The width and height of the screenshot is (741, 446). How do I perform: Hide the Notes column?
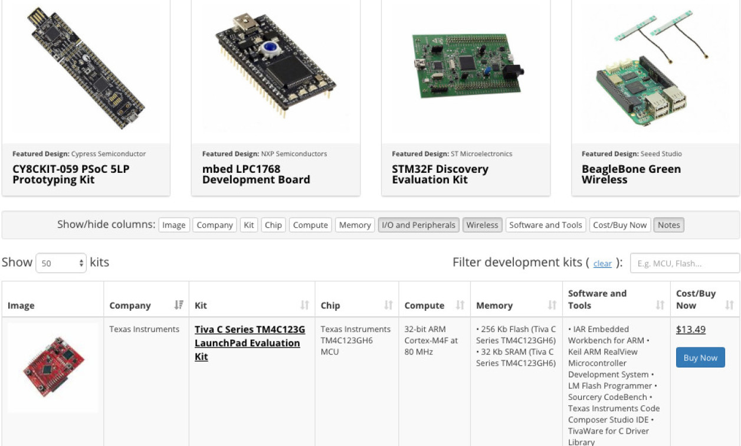point(668,225)
